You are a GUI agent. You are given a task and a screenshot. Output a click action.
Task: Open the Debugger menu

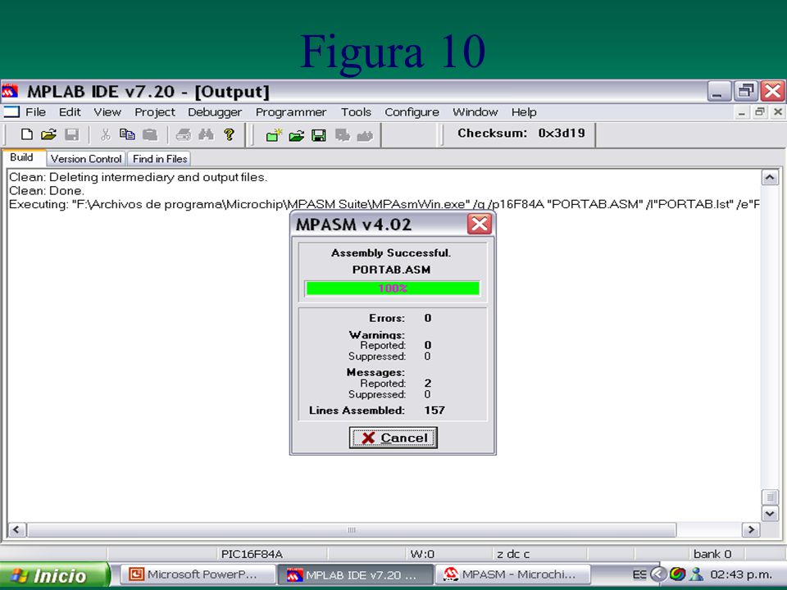(x=215, y=112)
